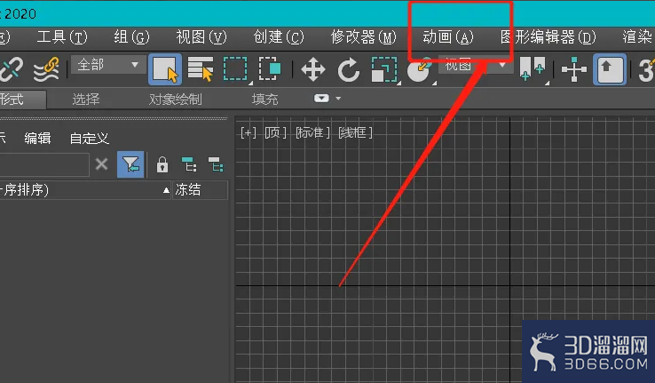The width and height of the screenshot is (655, 383).
Task: Open the 动画(A) menu
Action: (x=448, y=37)
